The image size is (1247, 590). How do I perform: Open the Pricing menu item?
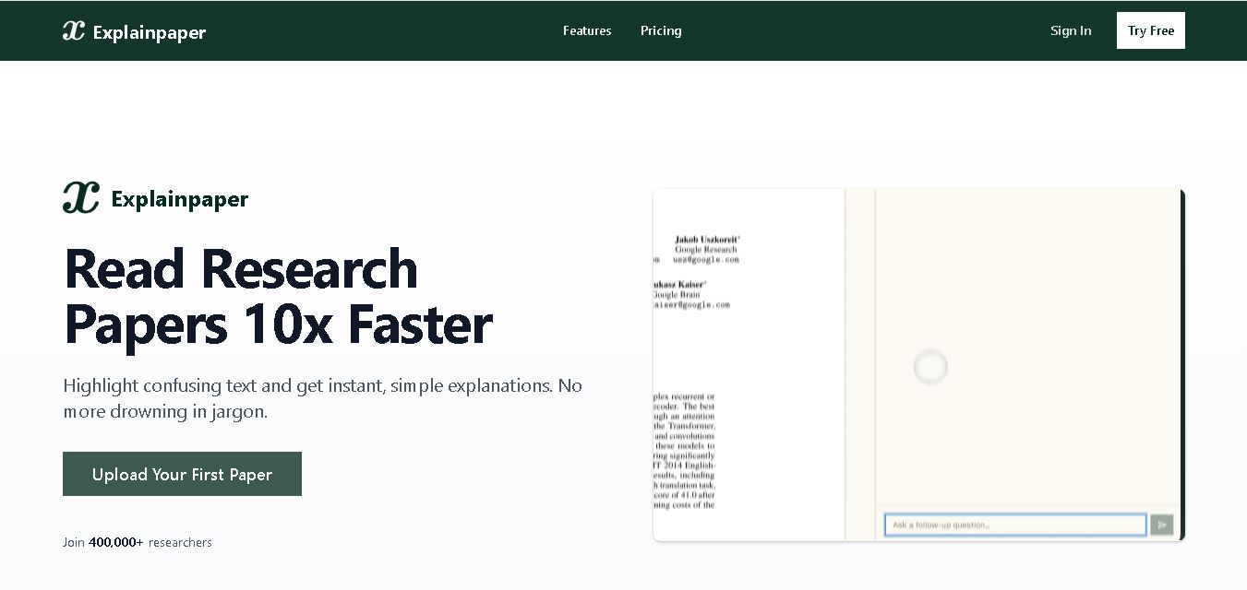pos(661,30)
